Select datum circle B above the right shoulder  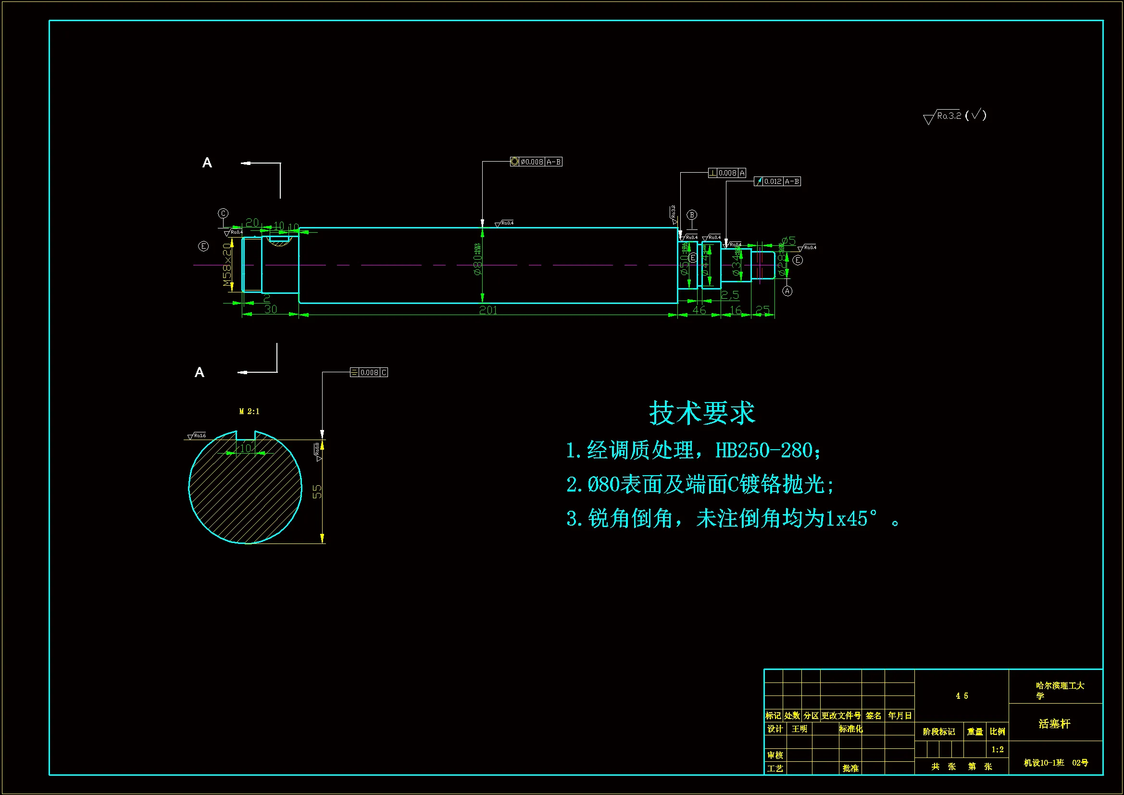click(692, 215)
